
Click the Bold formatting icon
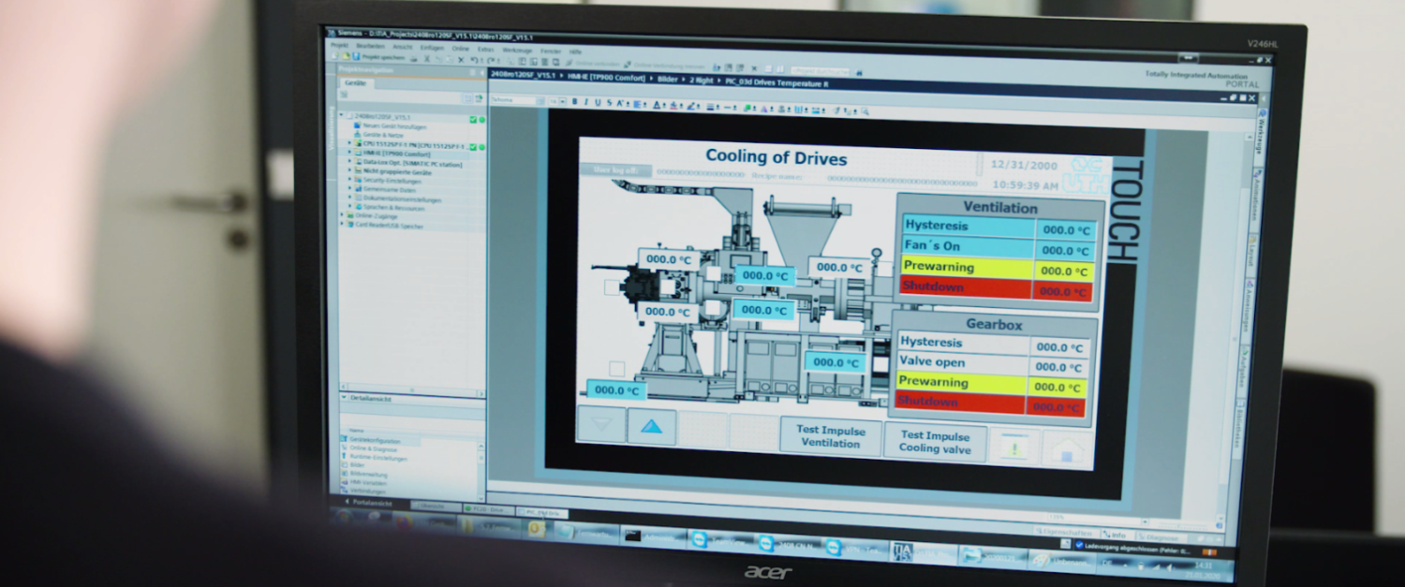[575, 102]
